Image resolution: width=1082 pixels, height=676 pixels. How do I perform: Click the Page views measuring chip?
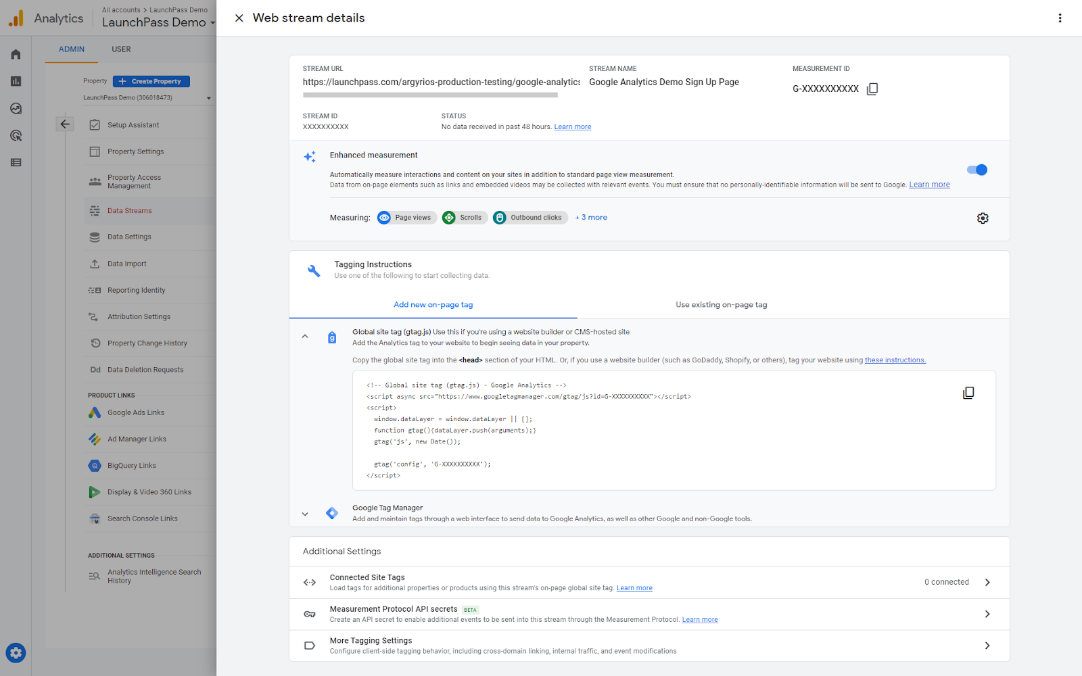point(407,218)
